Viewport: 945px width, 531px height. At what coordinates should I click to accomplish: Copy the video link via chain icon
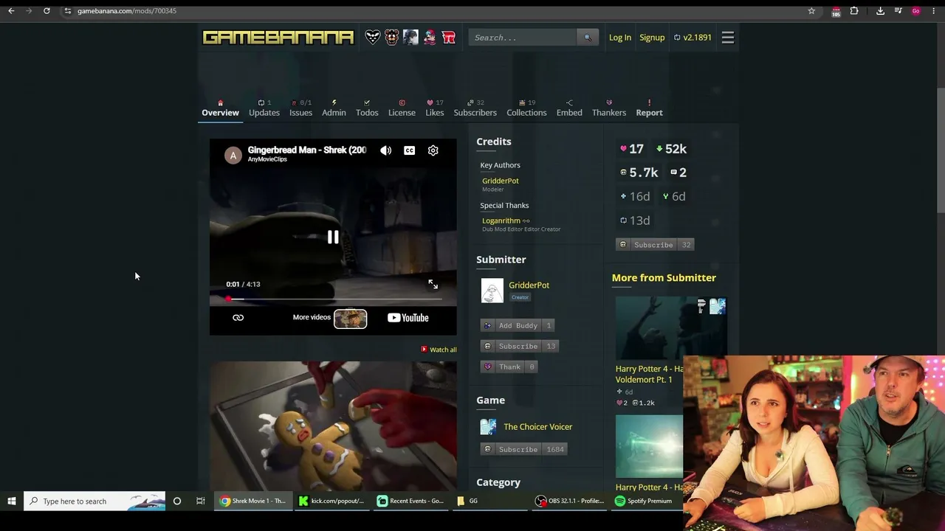click(238, 318)
